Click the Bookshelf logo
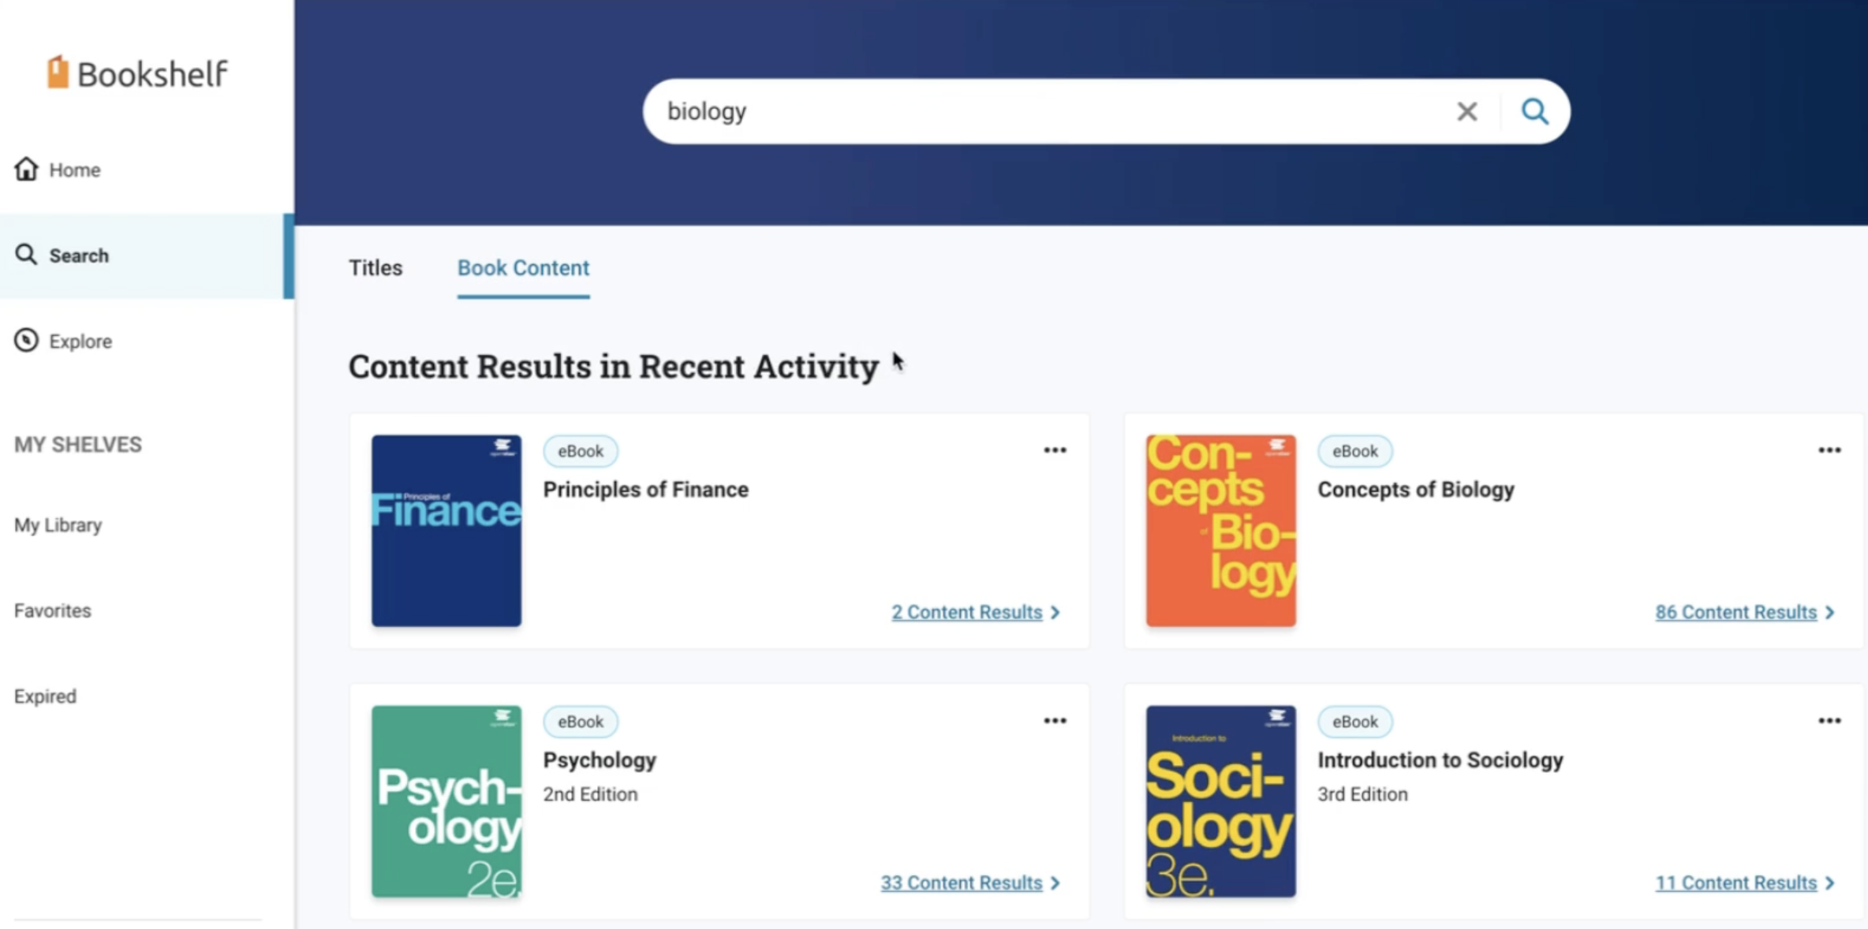The height and width of the screenshot is (929, 1868). [x=137, y=73]
